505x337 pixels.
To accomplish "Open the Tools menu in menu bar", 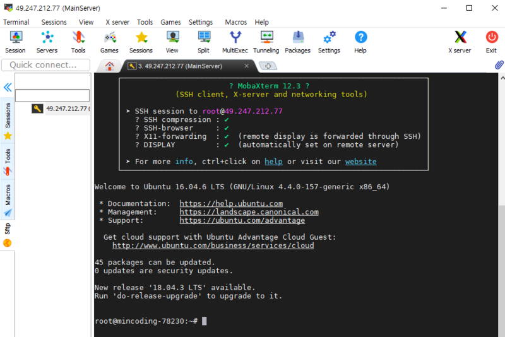I will point(145,22).
